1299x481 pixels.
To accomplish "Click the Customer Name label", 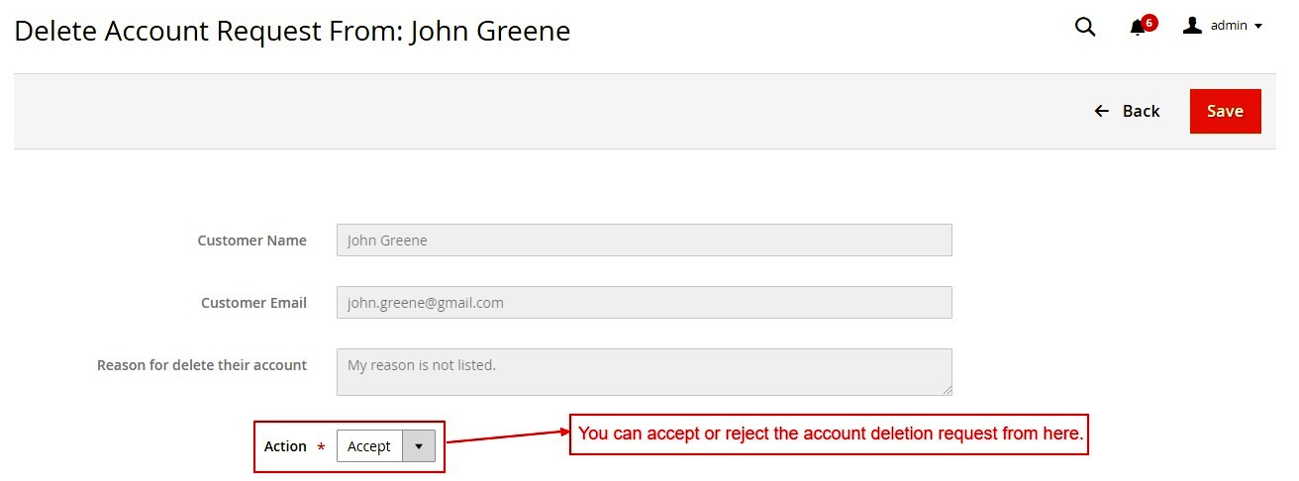I will [x=251, y=240].
